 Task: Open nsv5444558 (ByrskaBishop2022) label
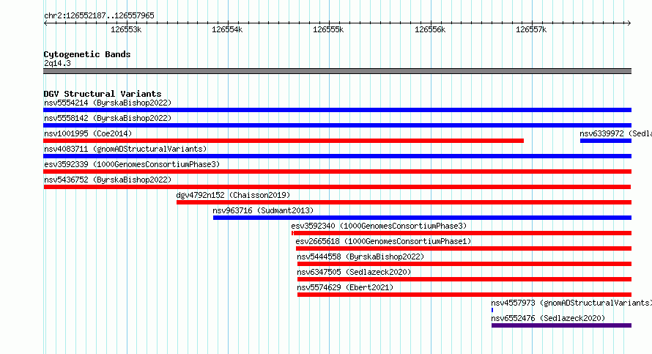pos(360,257)
